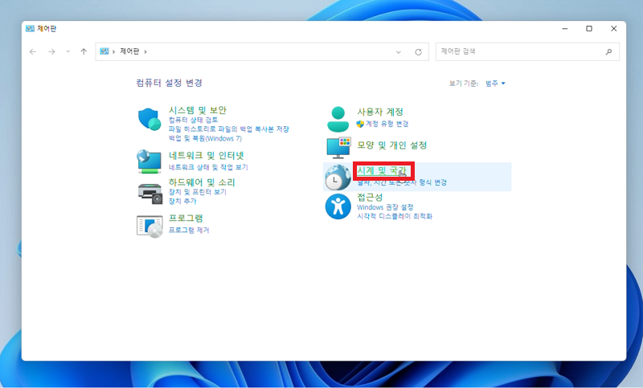This screenshot has height=388, width=643.
Task: Click the search magnifier icon
Action: click(608, 51)
